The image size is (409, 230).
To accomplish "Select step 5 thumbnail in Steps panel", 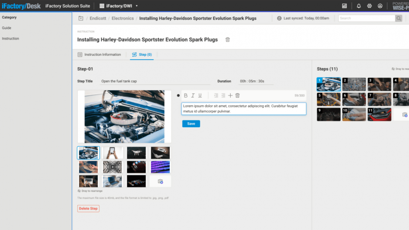I will click(x=329, y=99).
